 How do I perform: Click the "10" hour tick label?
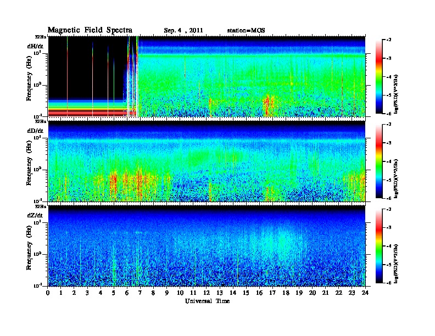pyautogui.click(x=180, y=293)
